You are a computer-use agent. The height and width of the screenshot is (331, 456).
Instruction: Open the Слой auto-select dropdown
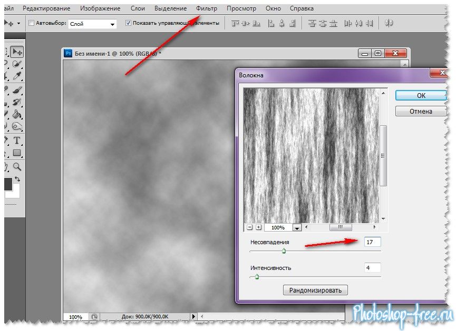click(93, 24)
